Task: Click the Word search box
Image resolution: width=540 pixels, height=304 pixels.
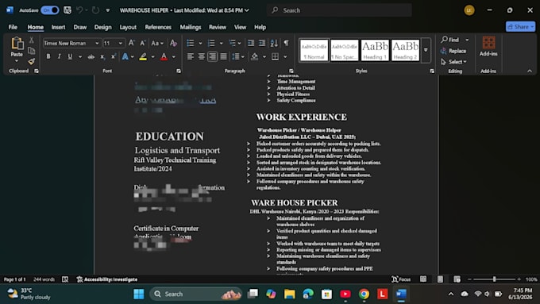Action: click(339, 10)
